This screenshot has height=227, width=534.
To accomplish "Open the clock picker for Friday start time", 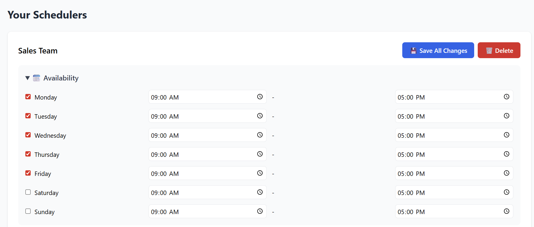I will pyautogui.click(x=260, y=173).
